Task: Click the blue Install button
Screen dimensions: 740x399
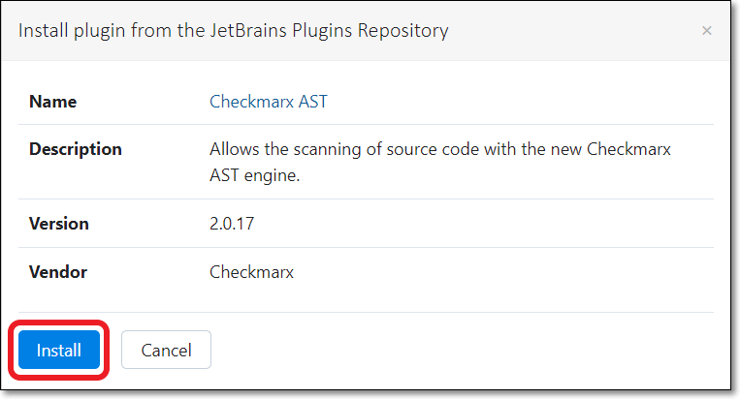Action: pyautogui.click(x=59, y=350)
